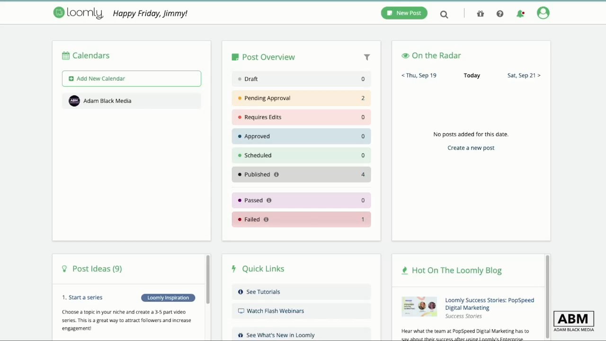
Task: Click the Published info icon
Action: click(276, 174)
